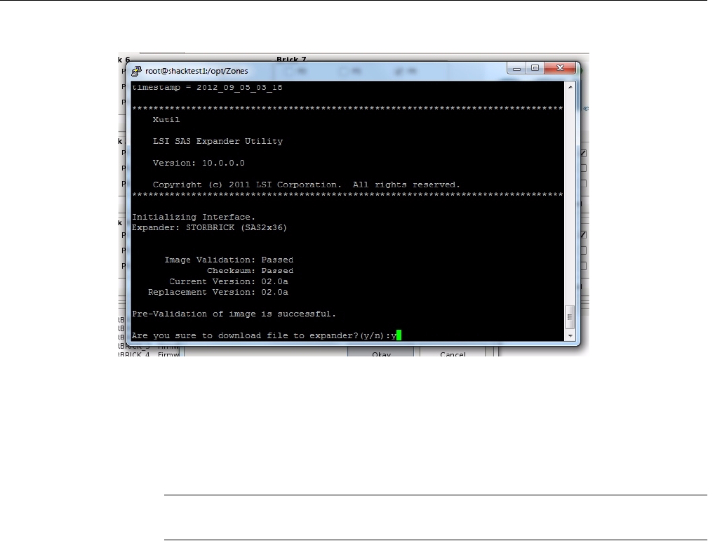Click the 'timestamp = 2012_09_05_03_18' line
The height and width of the screenshot is (548, 708).
pos(207,88)
